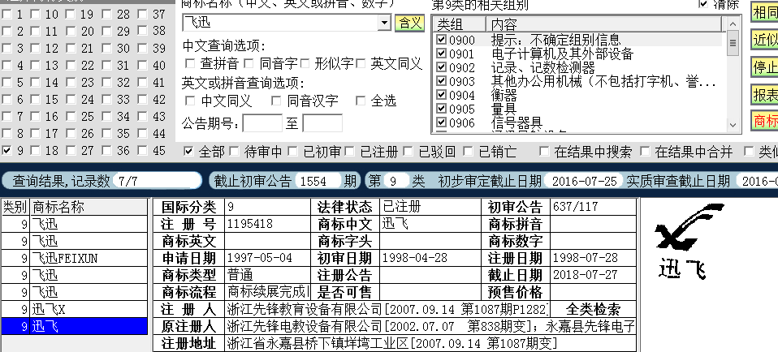Check the 已注册 status filter
Image resolution: width=778 pixels, height=352 pixels.
350,151
